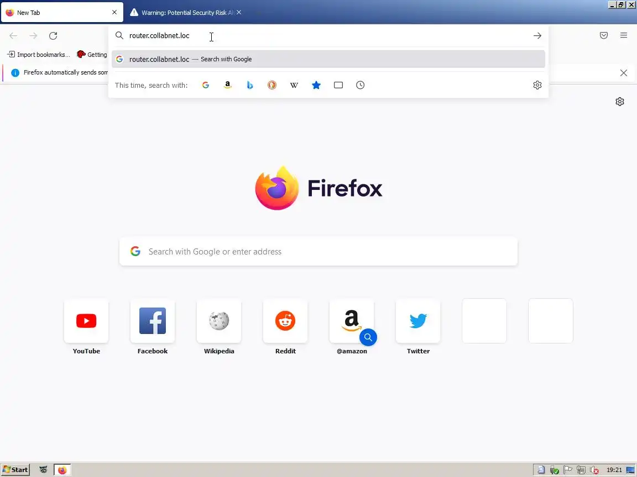
Task: Go back with the back arrow
Action: click(13, 36)
